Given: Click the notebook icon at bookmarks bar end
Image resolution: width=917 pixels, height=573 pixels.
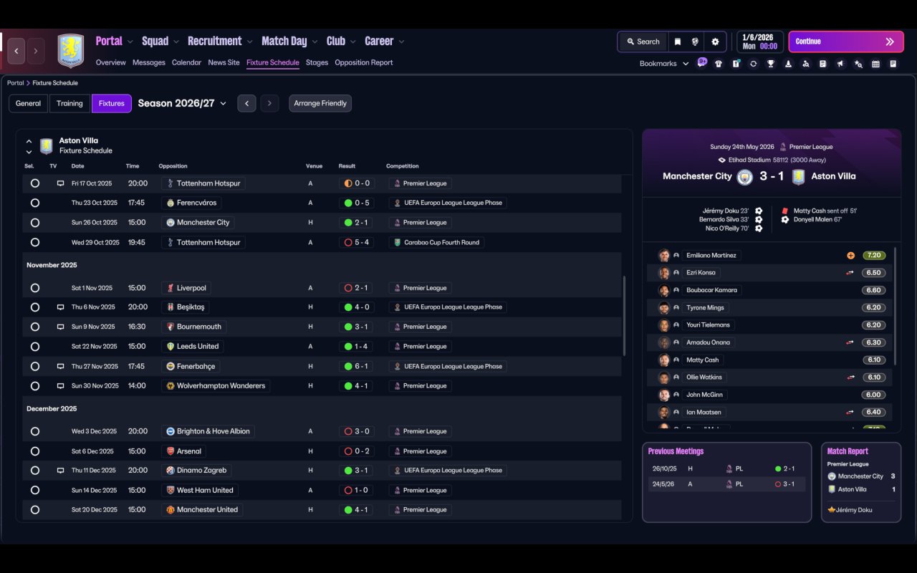Looking at the screenshot, I should (x=893, y=64).
